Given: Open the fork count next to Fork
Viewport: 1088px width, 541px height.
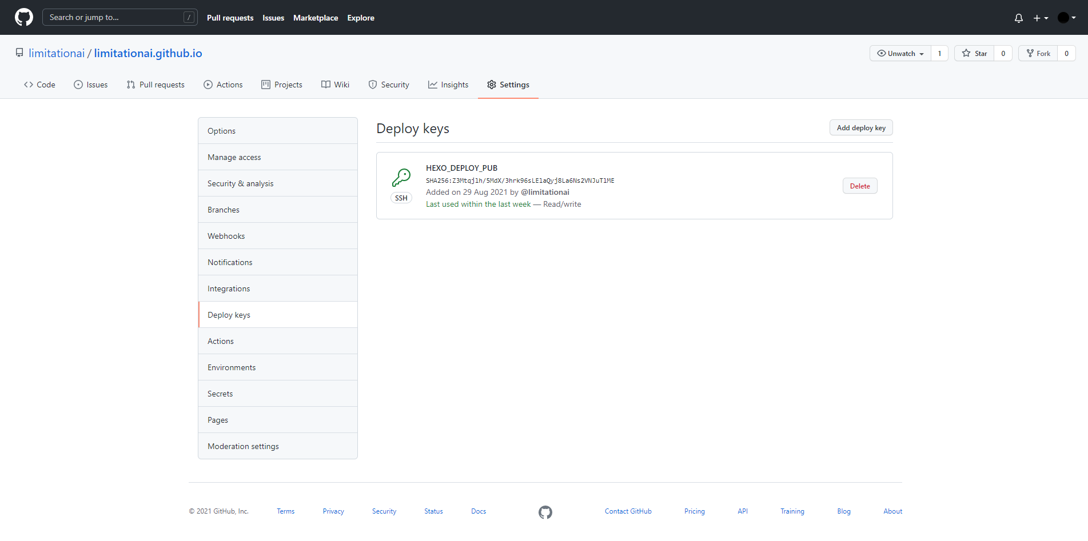Looking at the screenshot, I should click(x=1066, y=53).
